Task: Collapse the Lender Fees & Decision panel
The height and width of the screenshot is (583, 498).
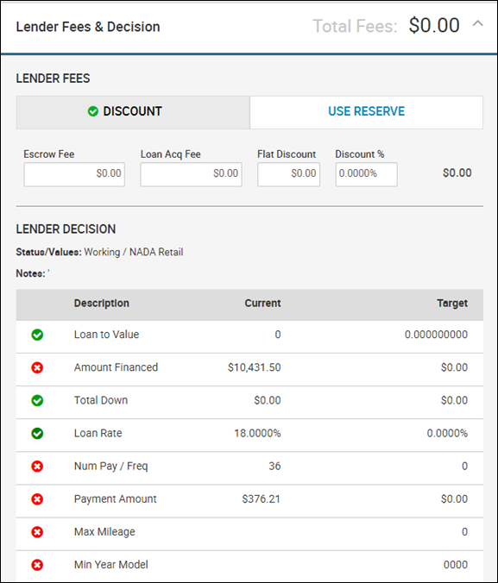Action: [478, 24]
